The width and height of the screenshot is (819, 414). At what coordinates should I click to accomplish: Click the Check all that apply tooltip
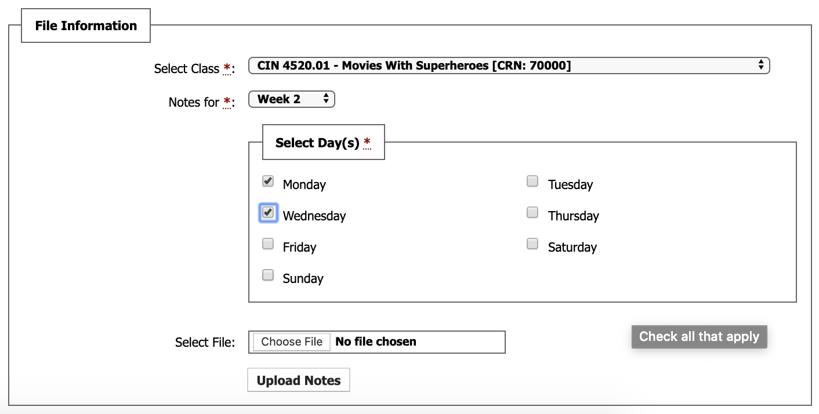(699, 336)
